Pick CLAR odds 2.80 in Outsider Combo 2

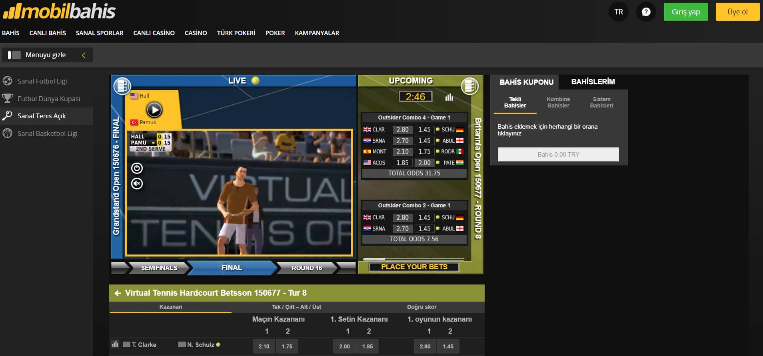click(402, 217)
